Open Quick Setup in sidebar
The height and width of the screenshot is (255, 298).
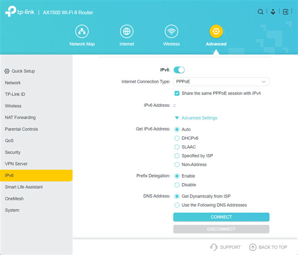pos(23,71)
